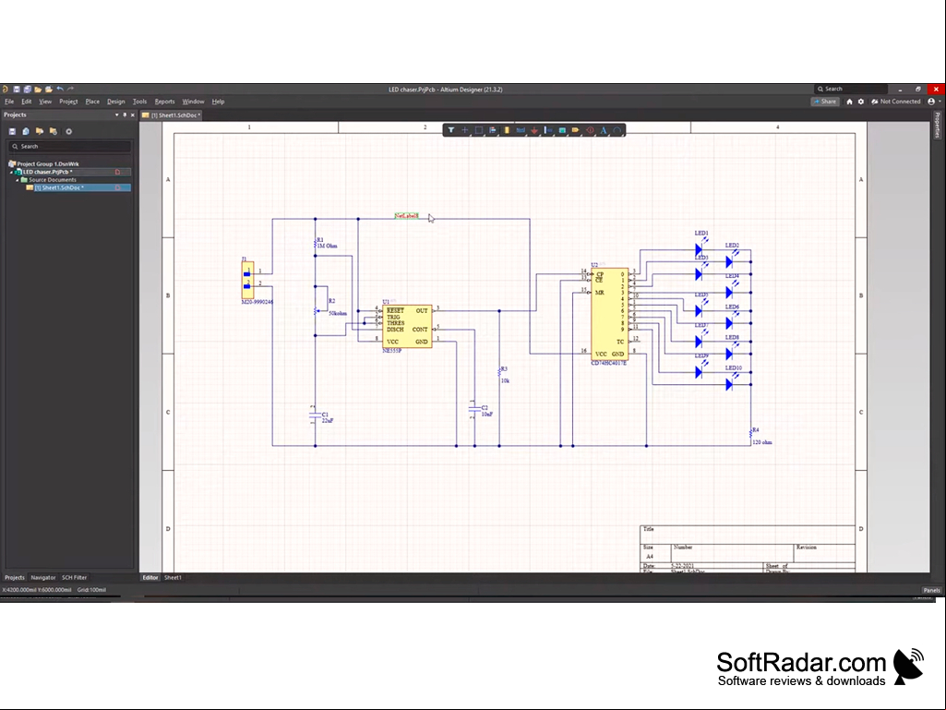
Task: Click the Text String A tool
Action: pos(604,130)
